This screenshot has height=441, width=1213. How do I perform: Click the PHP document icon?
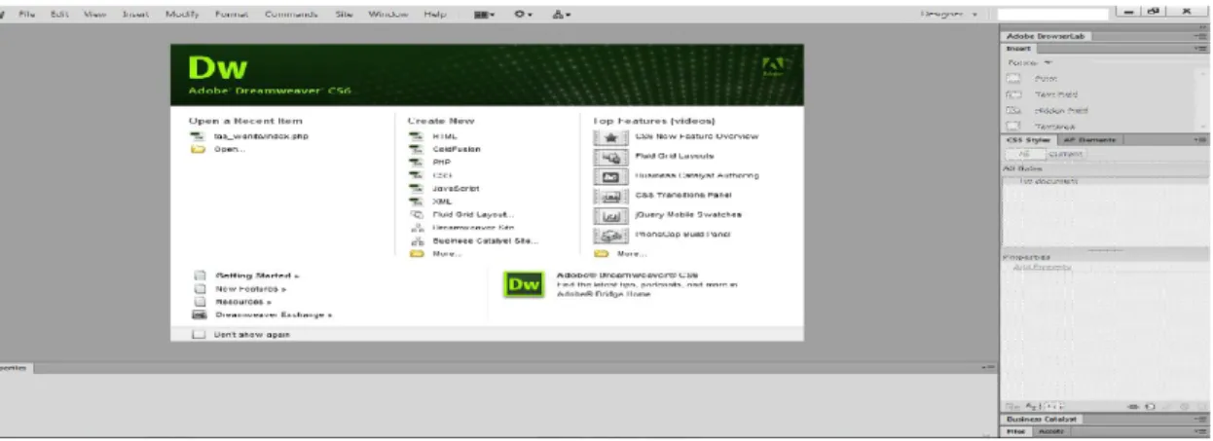point(416,162)
